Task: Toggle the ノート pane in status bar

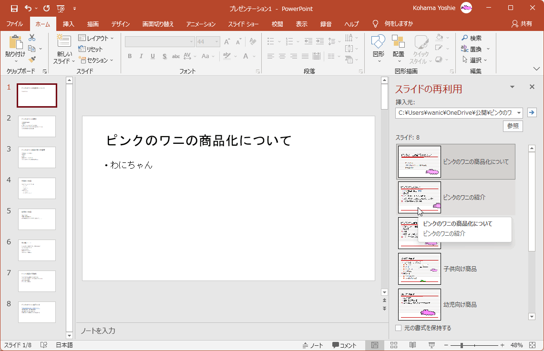Action: click(x=313, y=345)
